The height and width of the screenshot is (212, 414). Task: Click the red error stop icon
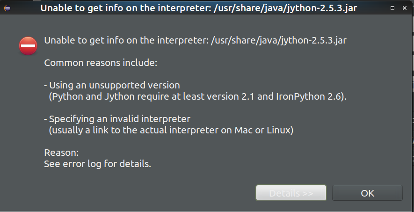[28, 46]
